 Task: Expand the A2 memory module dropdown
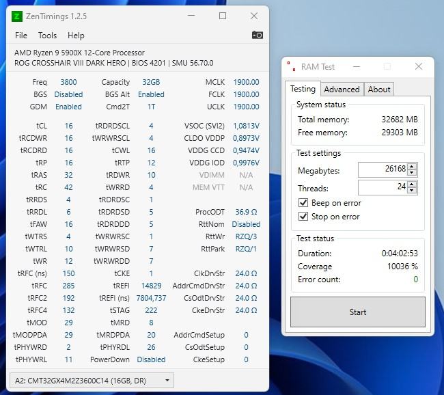92,380
